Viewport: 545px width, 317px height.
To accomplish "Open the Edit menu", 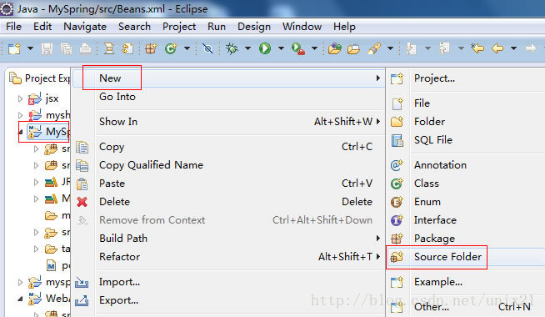I will click(42, 27).
